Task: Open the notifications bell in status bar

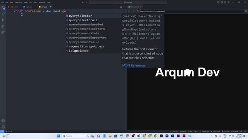Action: [x=245, y=131]
